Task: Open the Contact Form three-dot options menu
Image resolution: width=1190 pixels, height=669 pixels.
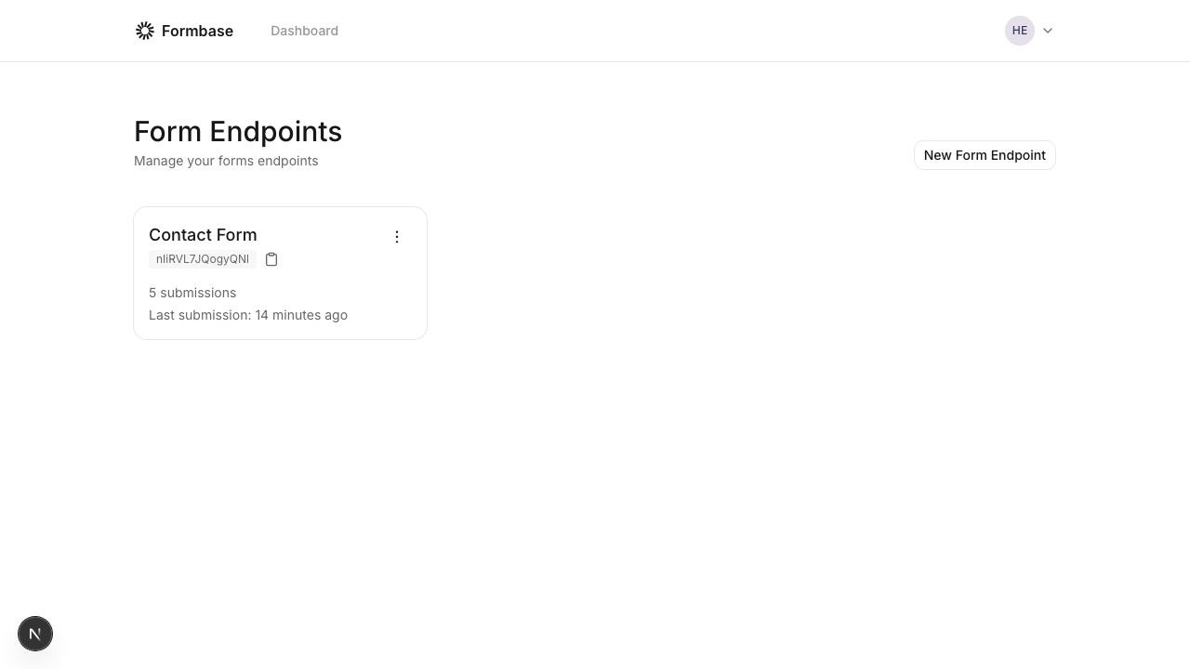Action: point(397,237)
